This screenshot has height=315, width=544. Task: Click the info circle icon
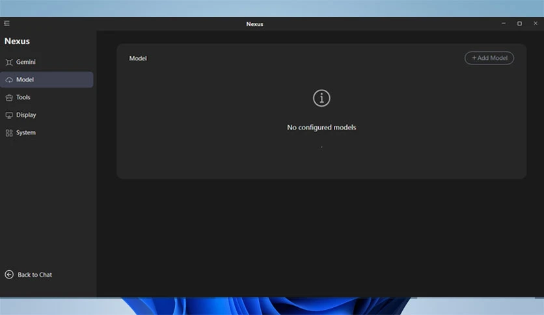coord(321,98)
